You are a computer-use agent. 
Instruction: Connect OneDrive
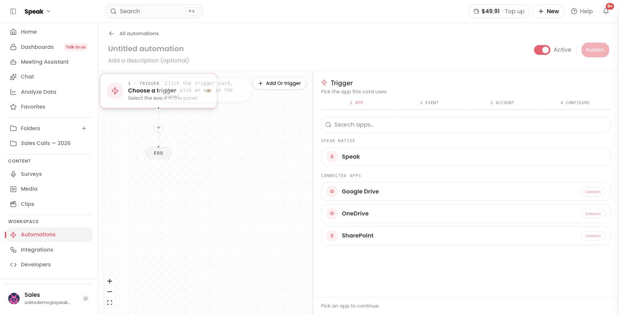(593, 213)
